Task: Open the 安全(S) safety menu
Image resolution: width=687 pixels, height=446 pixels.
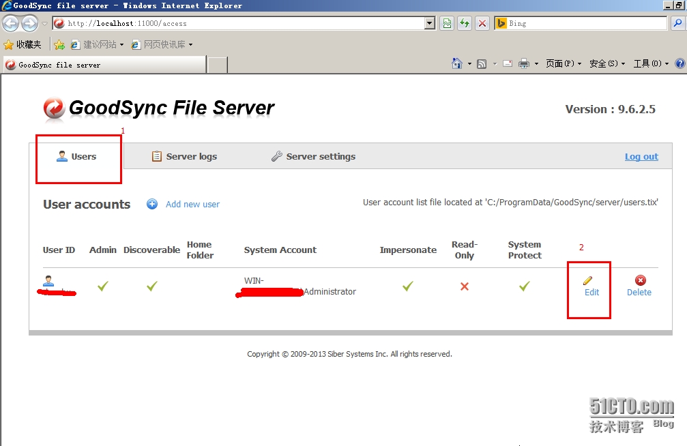Action: 607,64
